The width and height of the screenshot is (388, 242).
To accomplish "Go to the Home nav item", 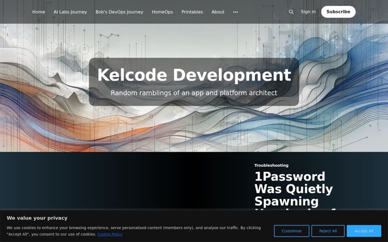I will [39, 12].
